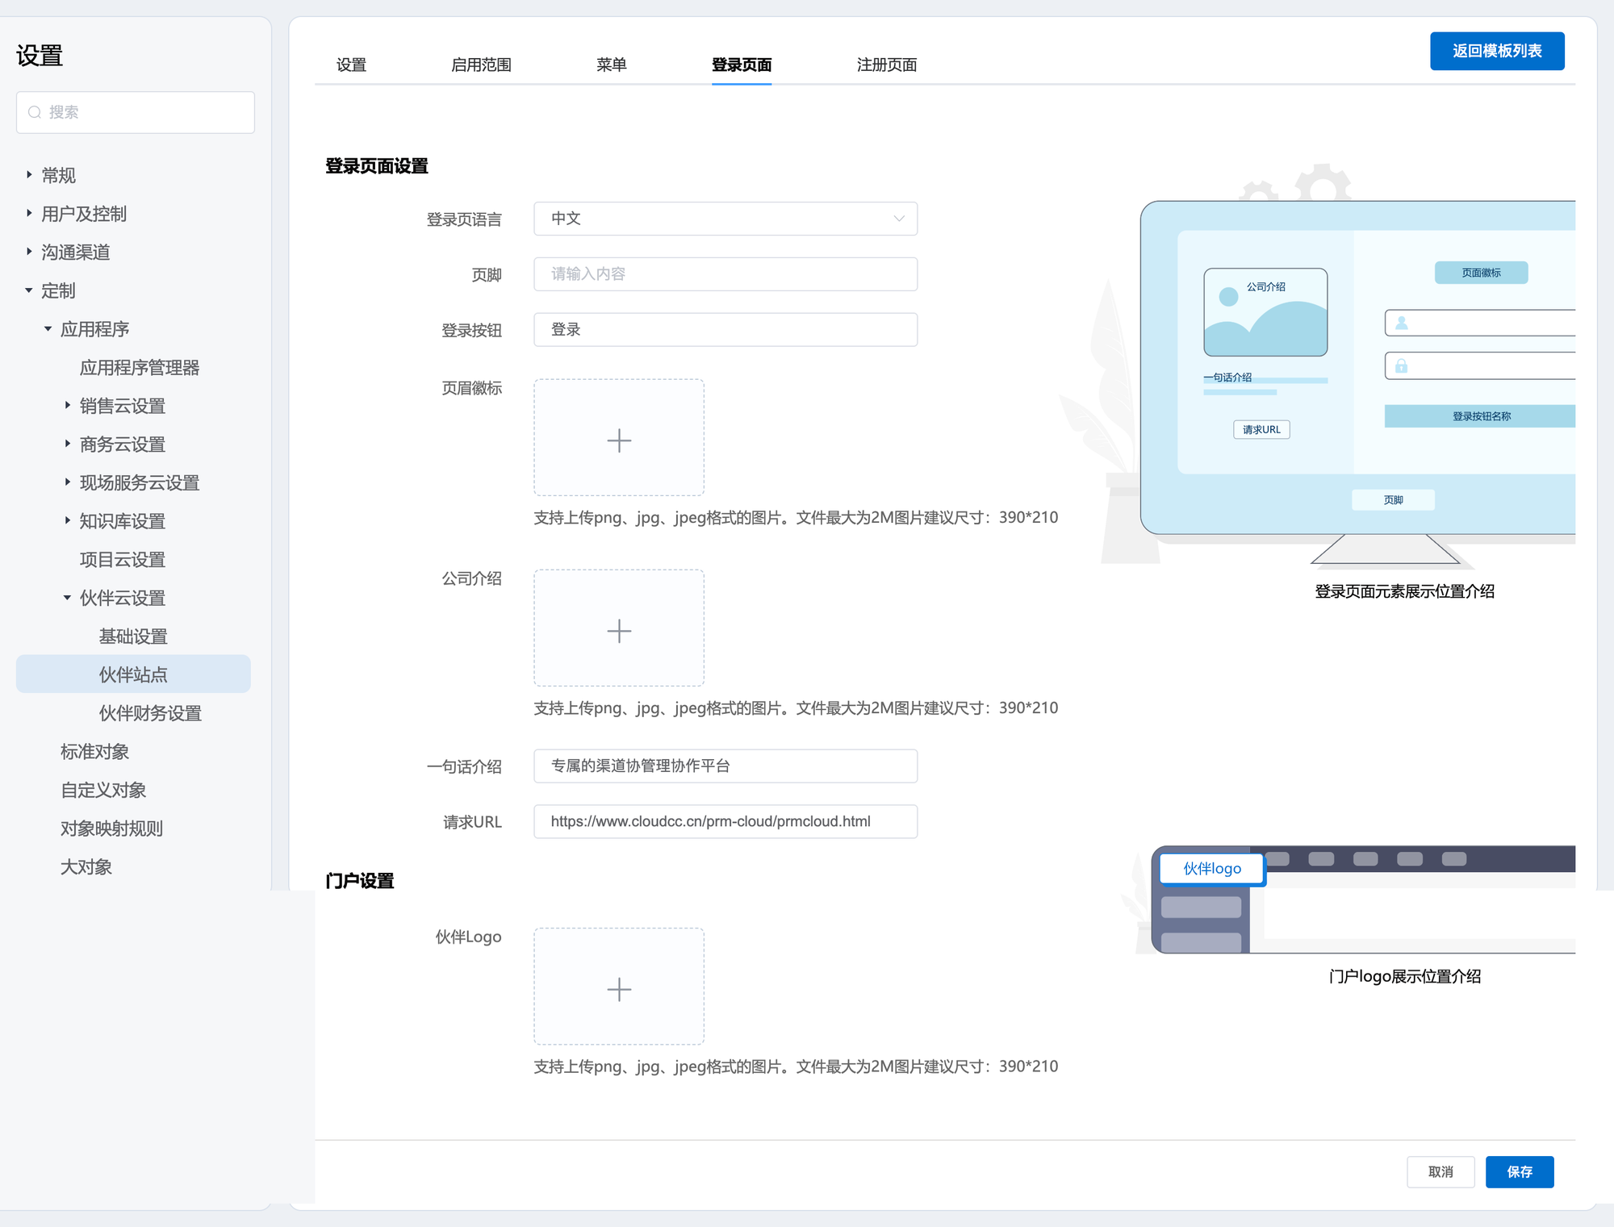1614x1227 pixels.
Task: Click into the 页脚 input field
Action: [x=725, y=274]
